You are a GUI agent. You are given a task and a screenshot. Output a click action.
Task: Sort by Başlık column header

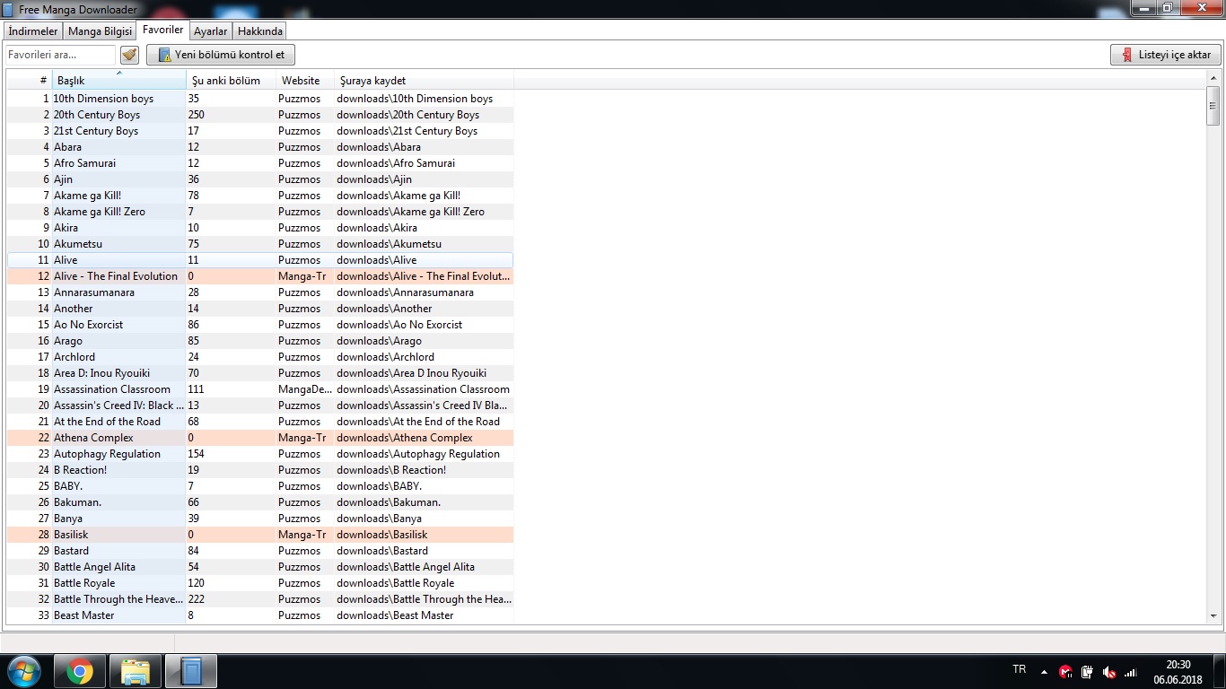tap(118, 81)
